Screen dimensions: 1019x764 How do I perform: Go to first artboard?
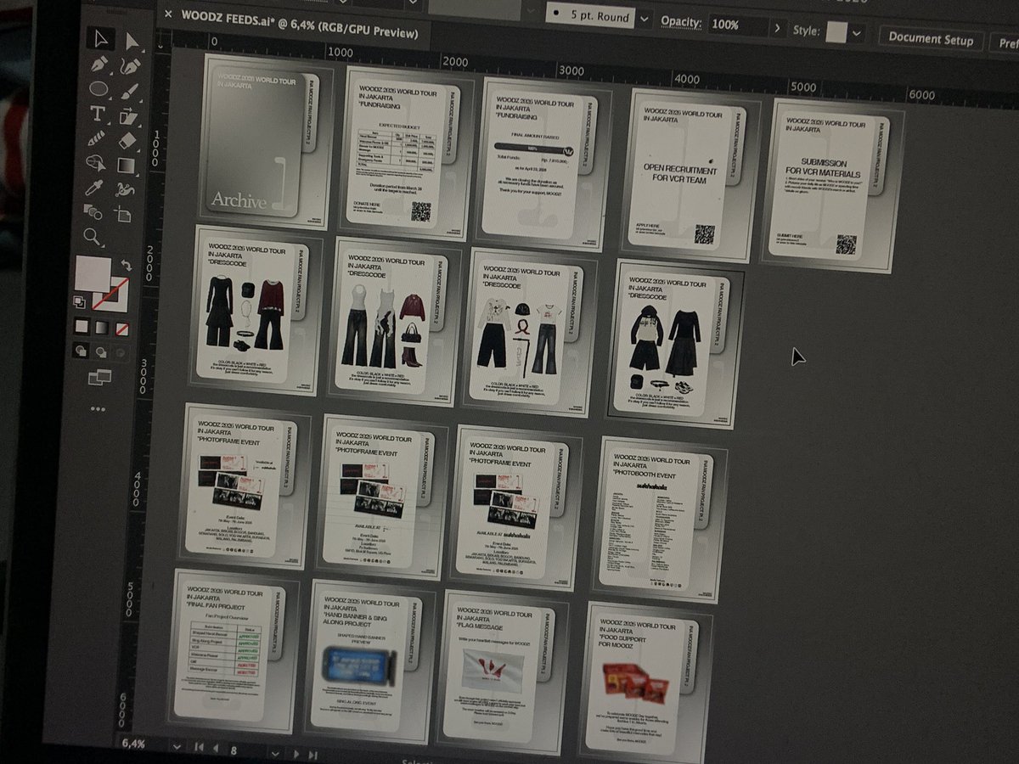199,747
